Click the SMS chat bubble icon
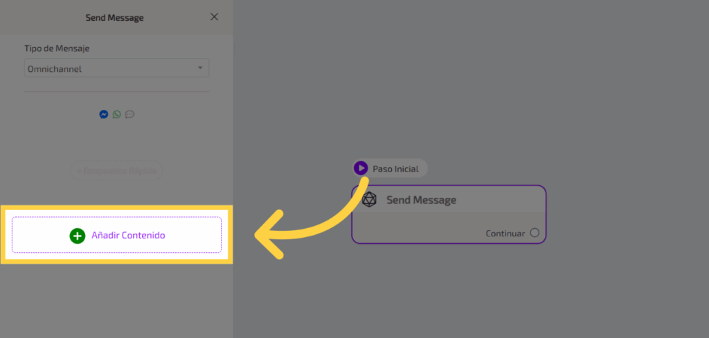This screenshot has width=709, height=338. 129,115
